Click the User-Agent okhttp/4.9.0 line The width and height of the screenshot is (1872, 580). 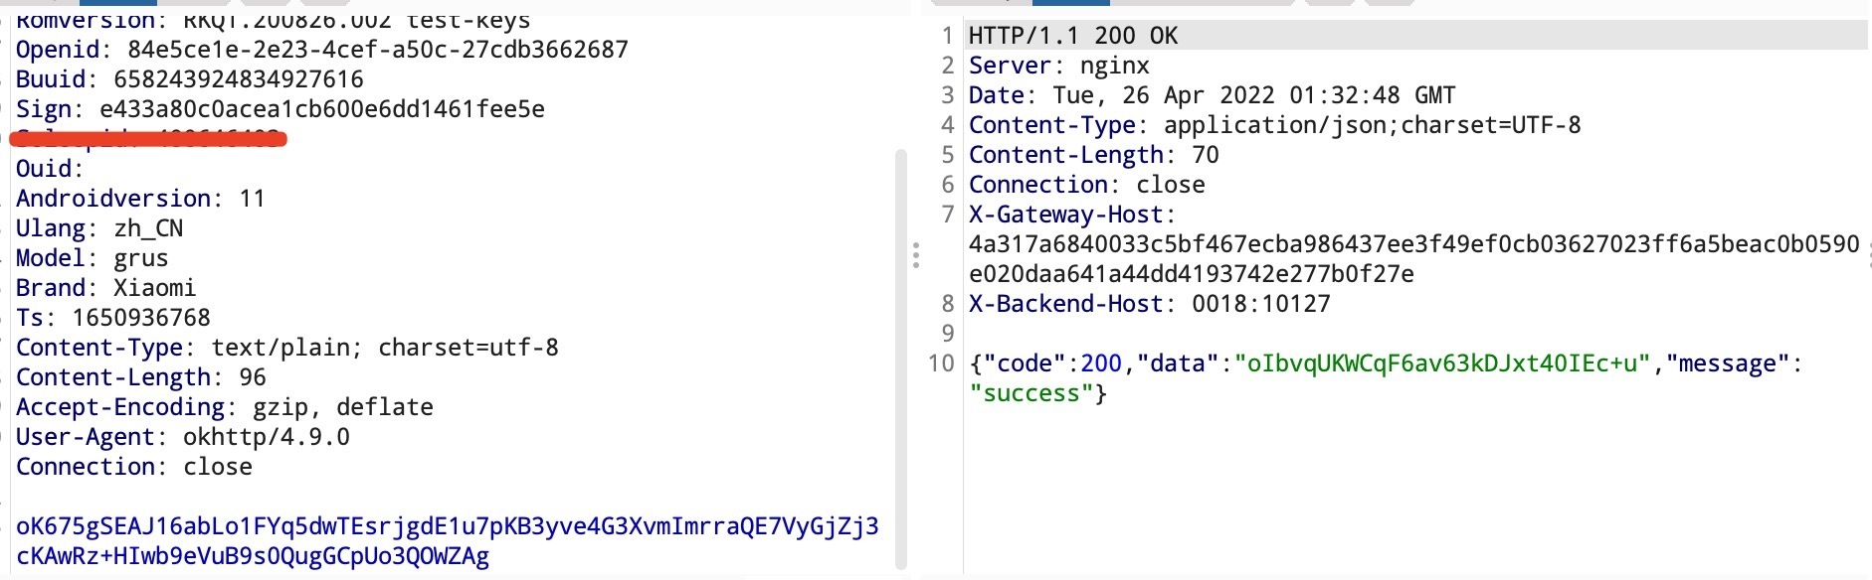coord(182,437)
